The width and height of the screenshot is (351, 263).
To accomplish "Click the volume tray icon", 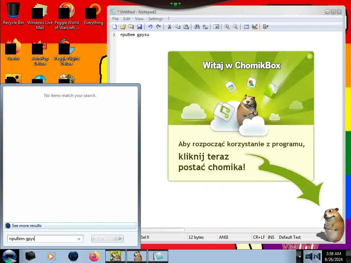I will tap(317, 256).
